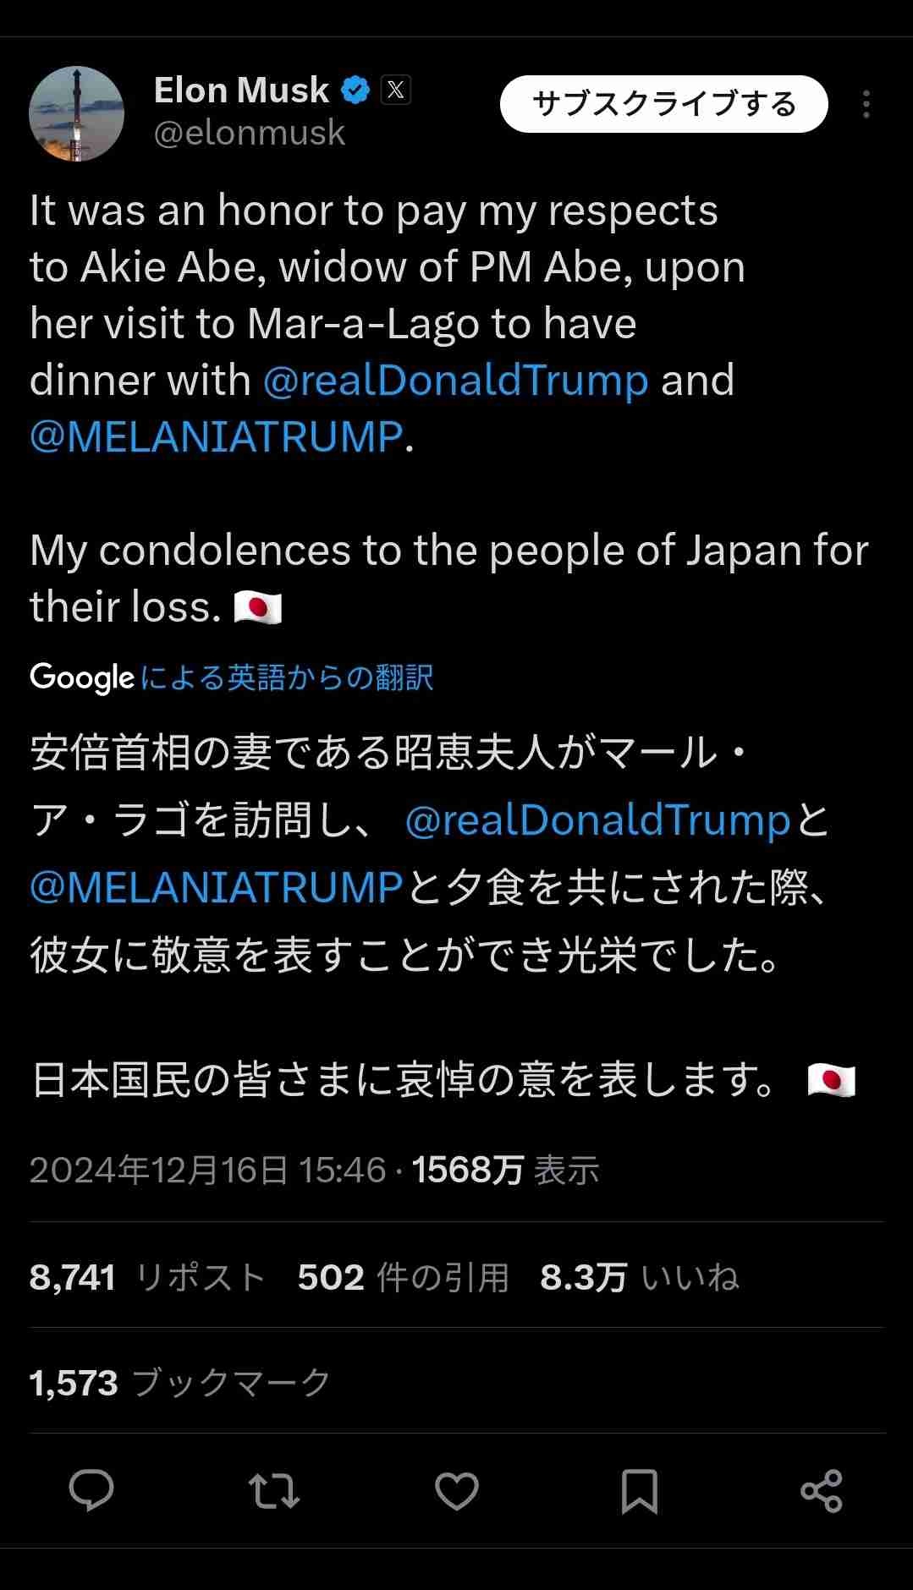Image resolution: width=913 pixels, height=1590 pixels.
Task: Open @realDonaldTrump mention in Japanese translation
Action: pos(597,820)
